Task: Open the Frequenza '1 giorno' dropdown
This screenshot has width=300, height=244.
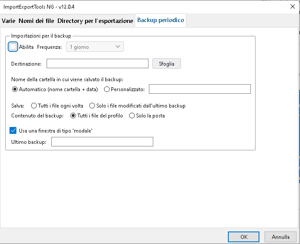Action: pyautogui.click(x=95, y=47)
